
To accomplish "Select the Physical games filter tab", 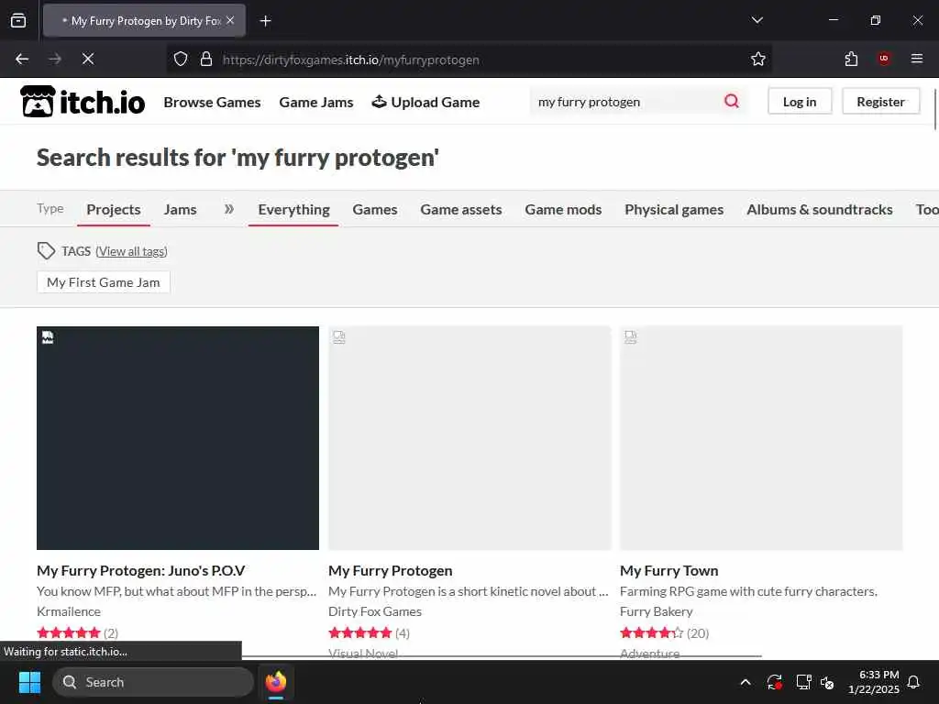I will (674, 210).
